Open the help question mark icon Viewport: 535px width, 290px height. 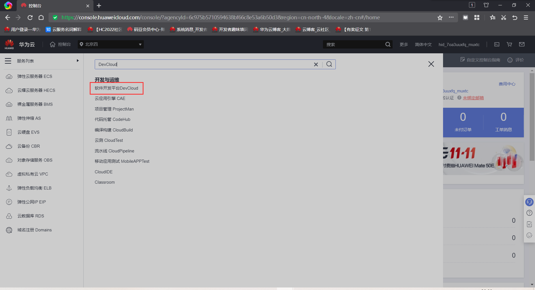529,213
